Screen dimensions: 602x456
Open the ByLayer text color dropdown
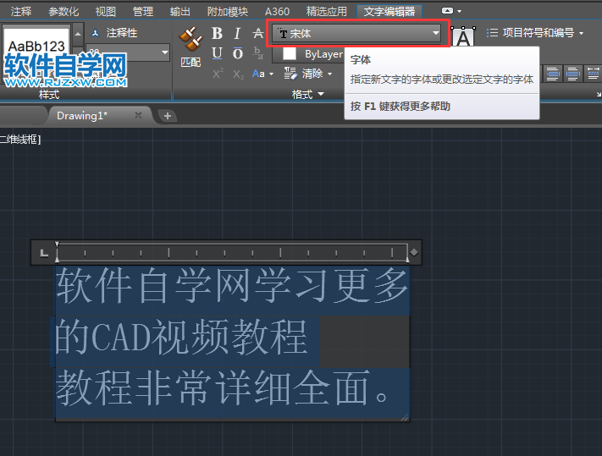pyautogui.click(x=309, y=54)
